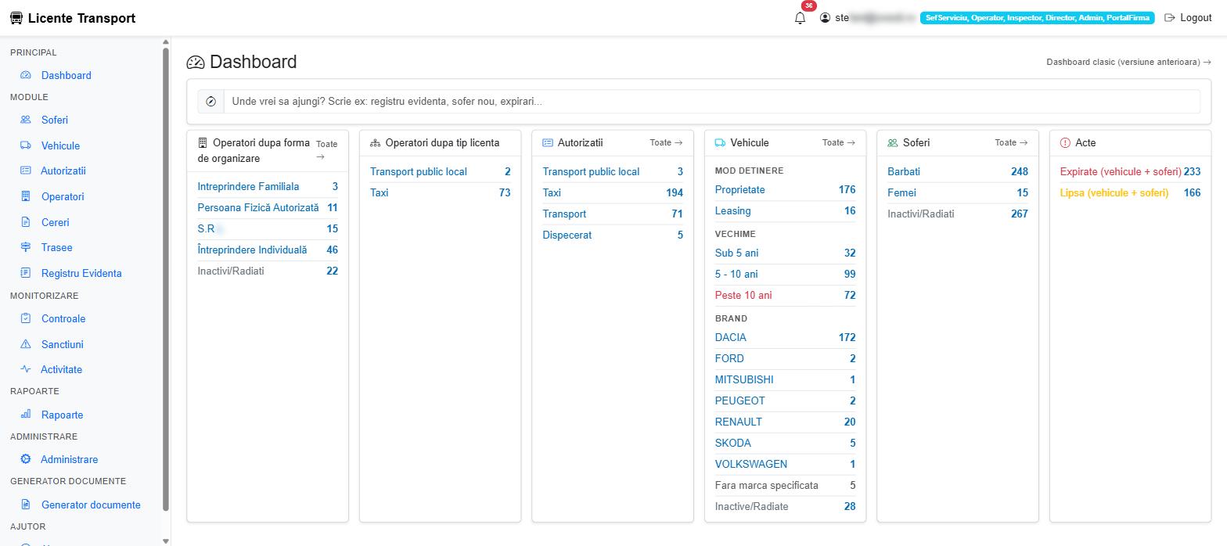Screen dimensions: 1227x546
Task: Open Dispecerat authorizations row
Action: pyautogui.click(x=613, y=235)
